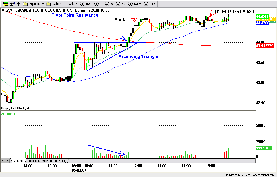Click the 500K volume axis label

pos(260,126)
